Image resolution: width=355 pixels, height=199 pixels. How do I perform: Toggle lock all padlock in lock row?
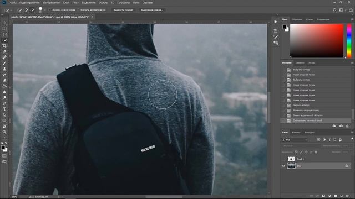point(316,152)
